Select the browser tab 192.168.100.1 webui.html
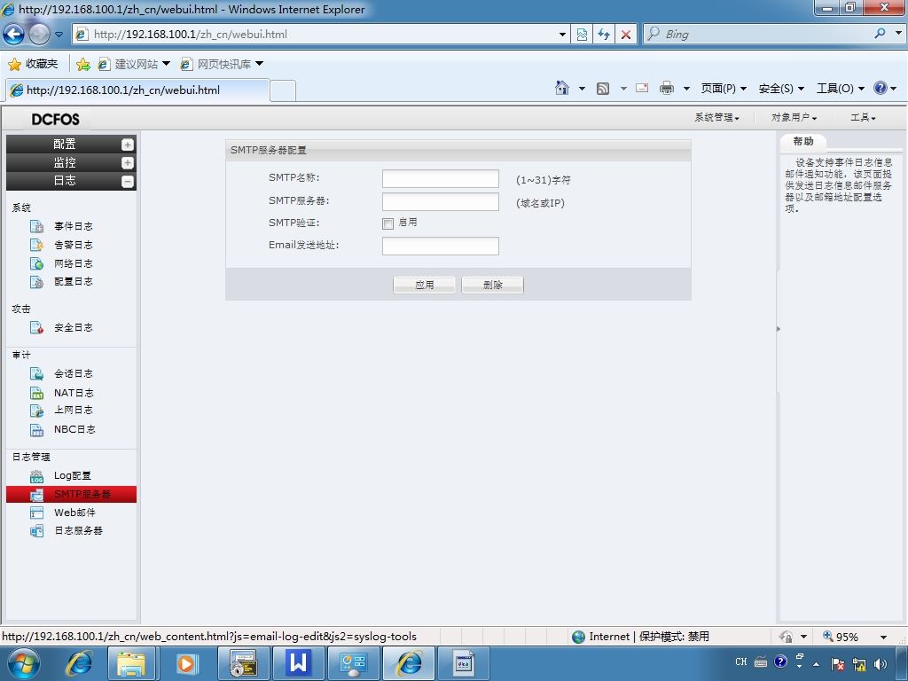908x681 pixels. [x=137, y=90]
